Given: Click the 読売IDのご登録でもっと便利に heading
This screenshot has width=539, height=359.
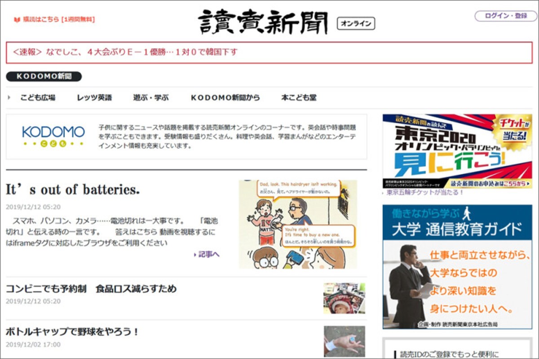Looking at the screenshot, I should point(449,355).
